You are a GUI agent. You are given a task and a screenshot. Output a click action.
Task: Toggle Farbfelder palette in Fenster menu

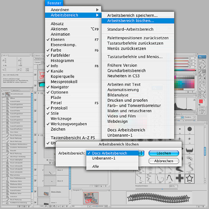(x=72, y=55)
